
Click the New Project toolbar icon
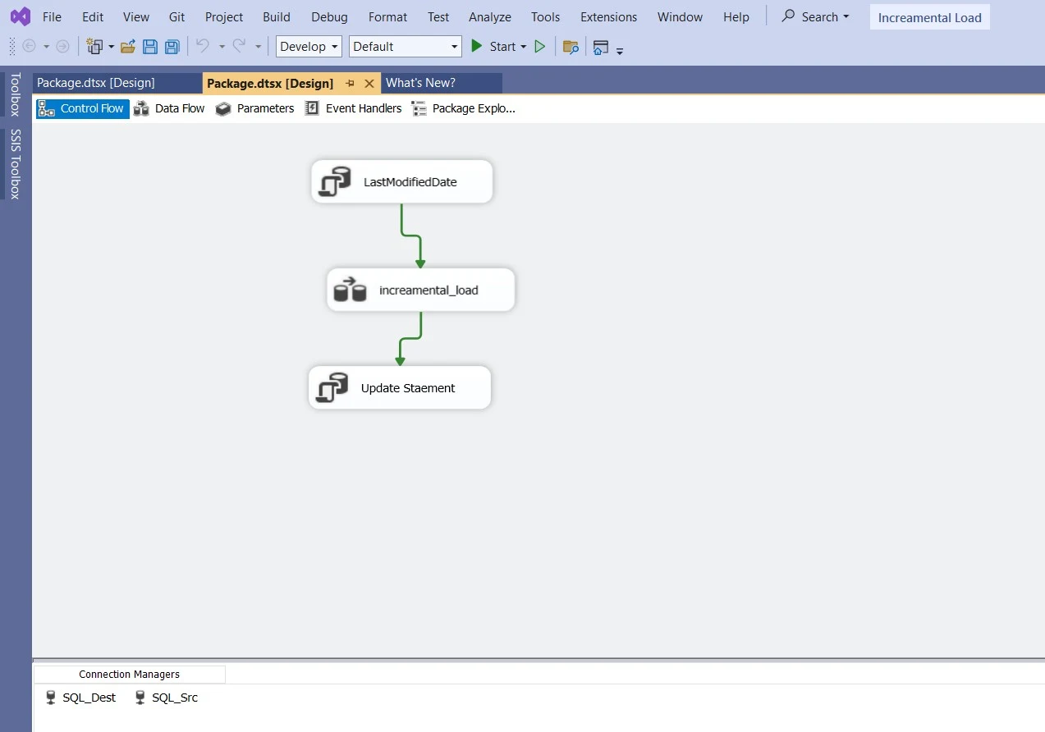pos(95,47)
